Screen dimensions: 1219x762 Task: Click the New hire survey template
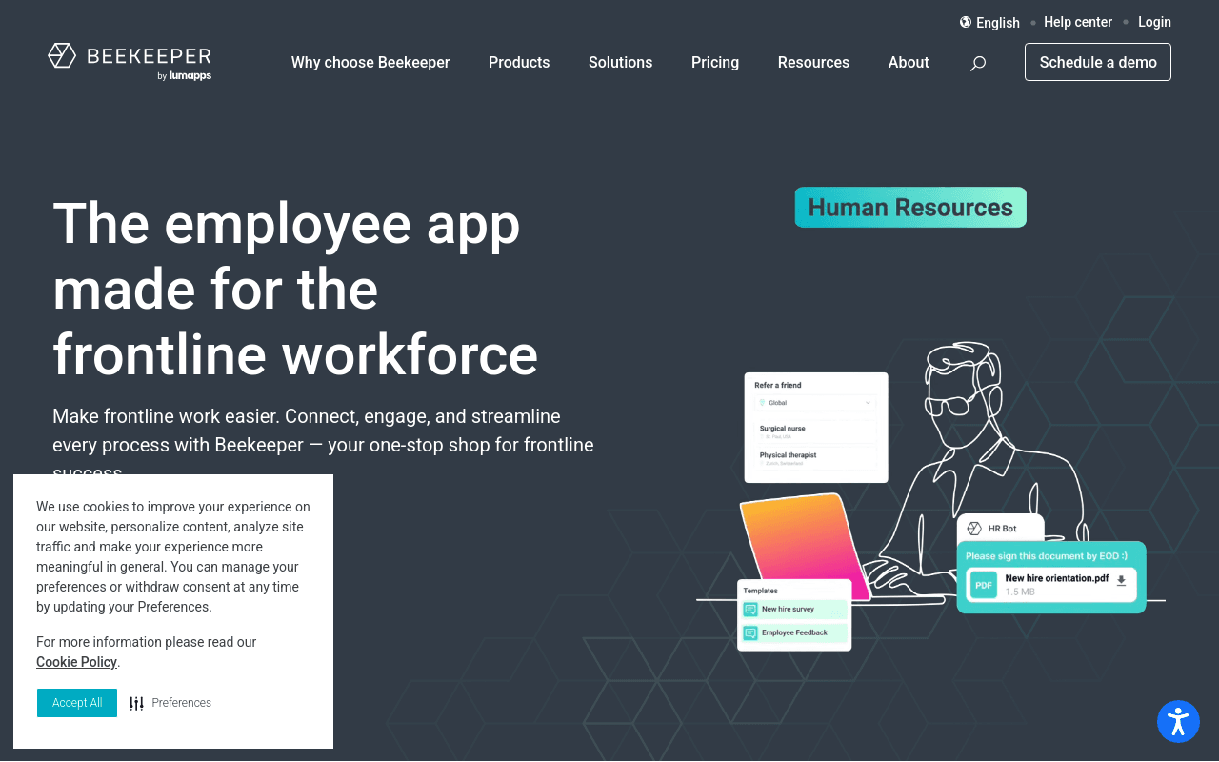794,610
